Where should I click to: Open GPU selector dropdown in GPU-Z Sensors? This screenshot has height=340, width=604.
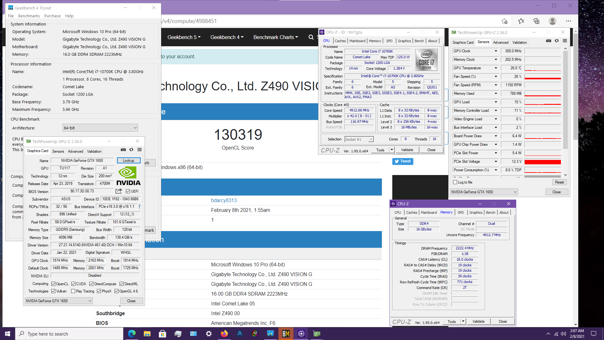[484, 192]
